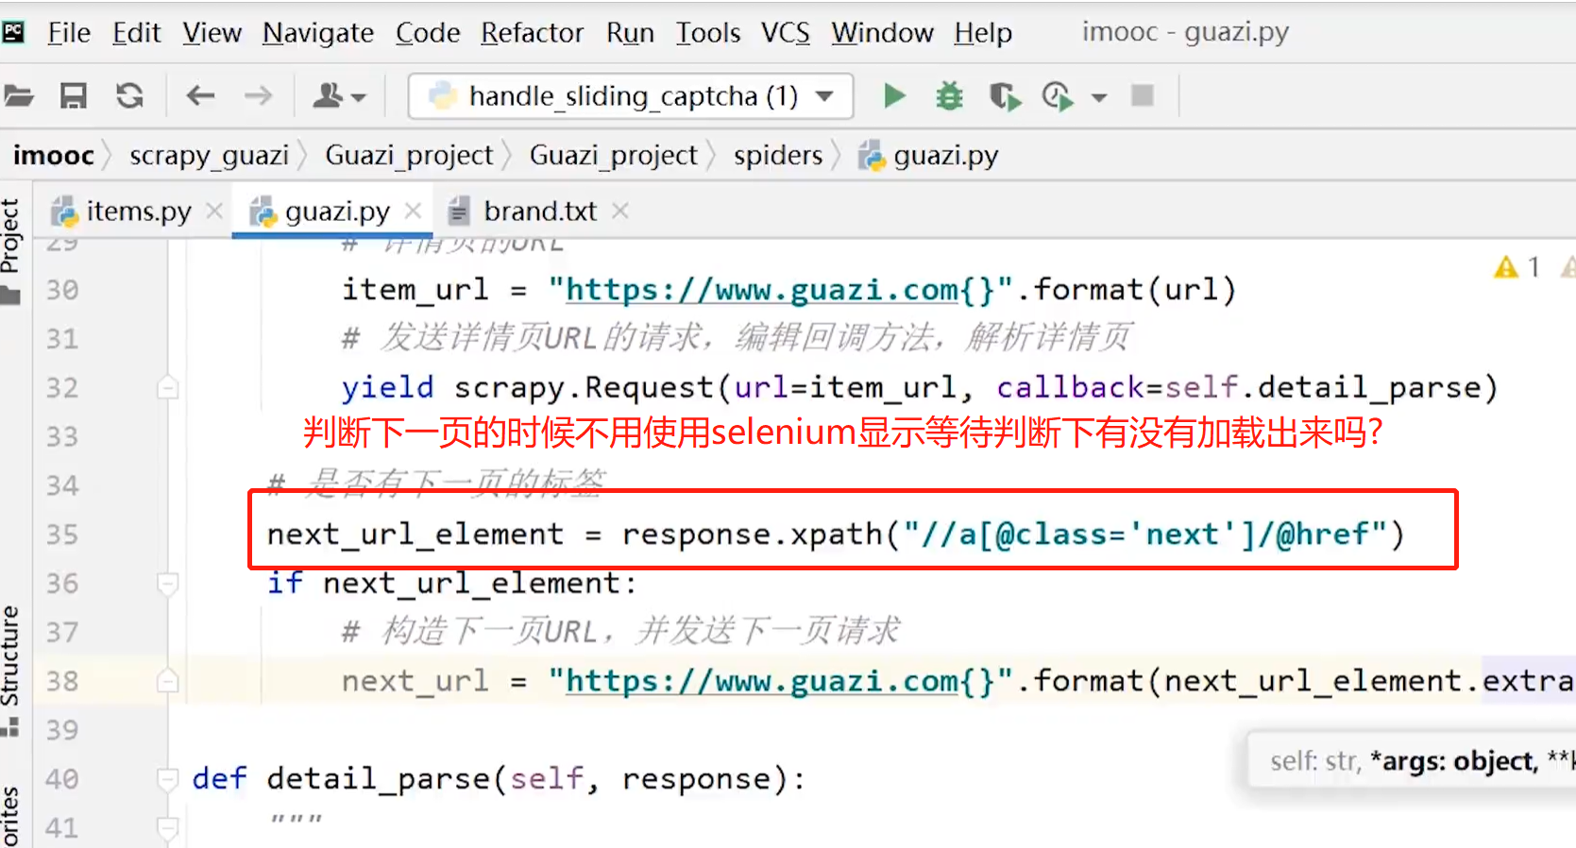
Task: Collapse the detail_parse fold marker at line 40
Action: coord(167,779)
